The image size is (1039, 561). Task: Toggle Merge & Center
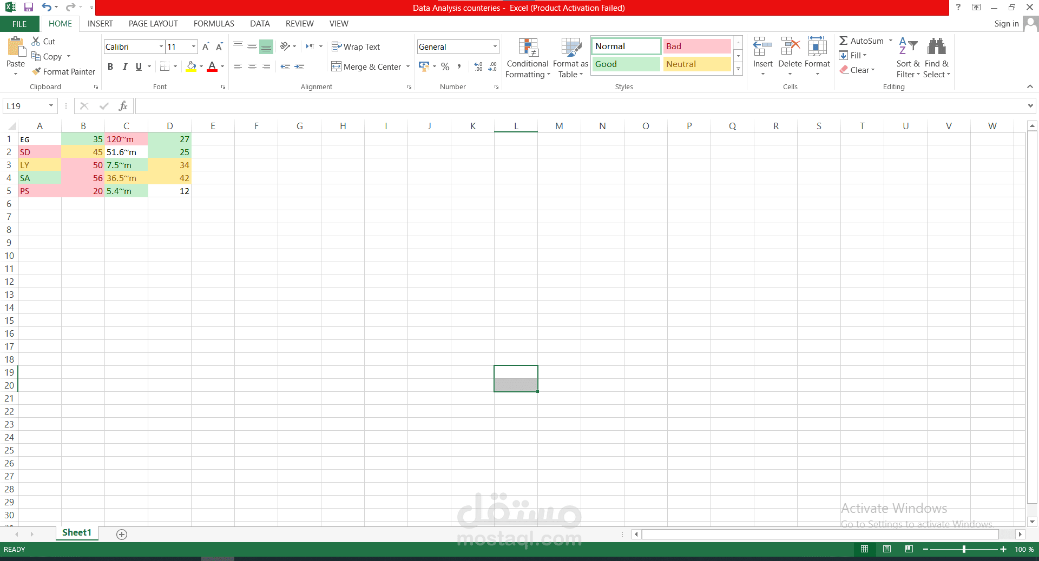tap(366, 66)
